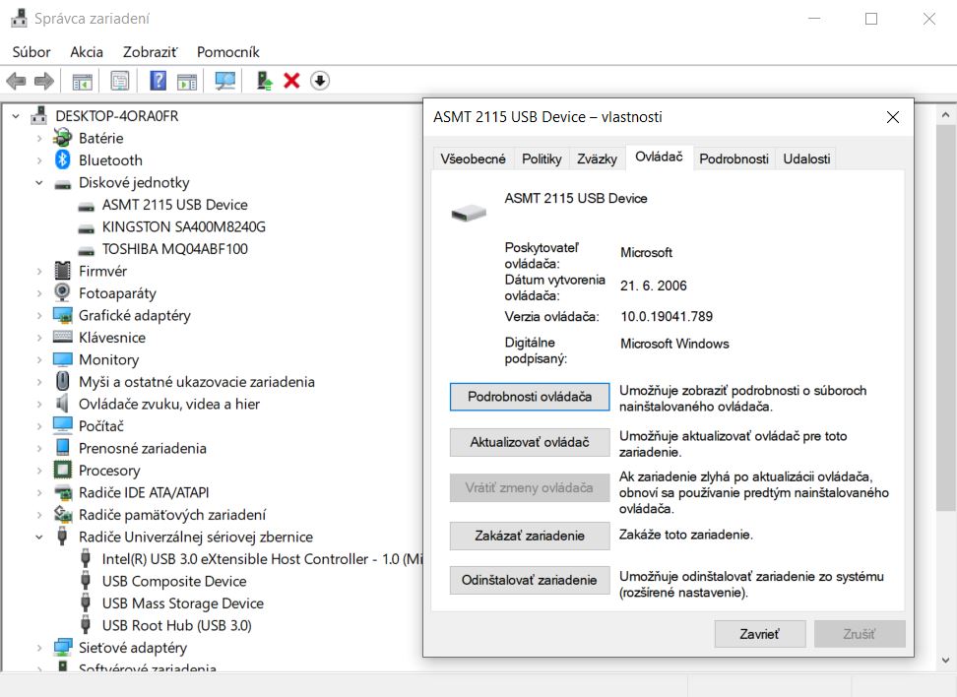Viewport: 957px width, 697px height.
Task: Select Intel(R) USB 3.0 eXtensible Host Controller
Action: (261, 559)
